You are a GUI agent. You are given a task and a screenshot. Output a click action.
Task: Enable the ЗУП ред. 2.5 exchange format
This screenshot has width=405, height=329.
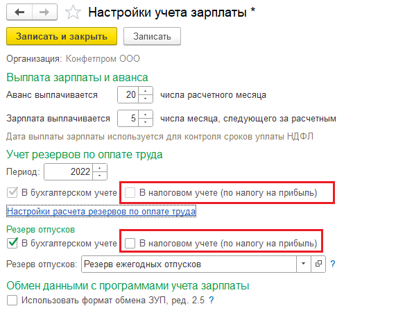(12, 301)
